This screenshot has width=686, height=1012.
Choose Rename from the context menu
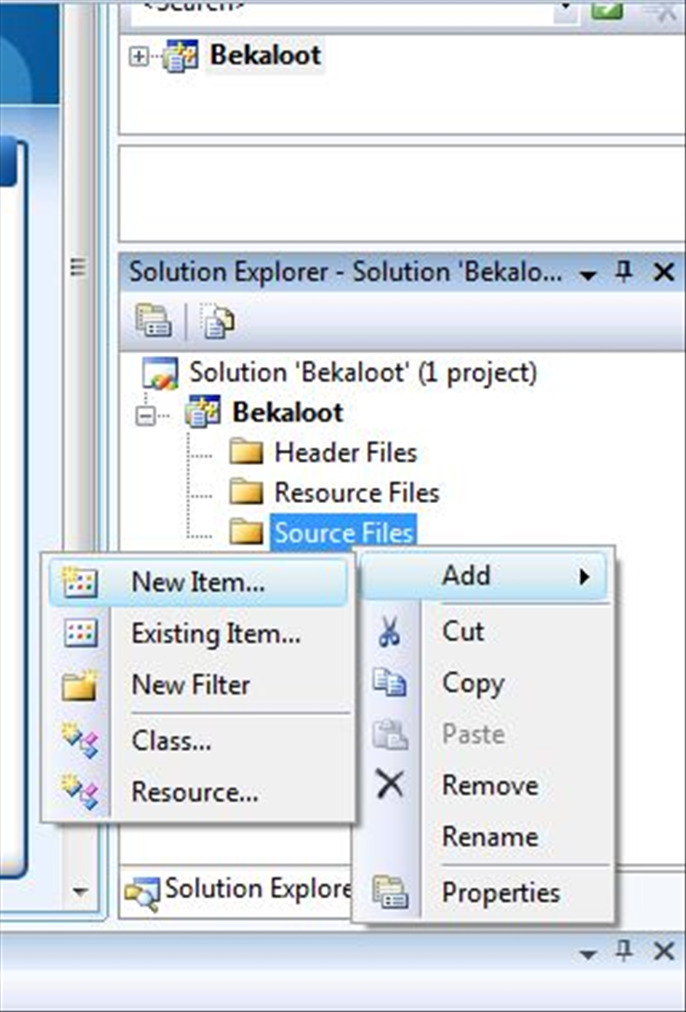click(490, 837)
